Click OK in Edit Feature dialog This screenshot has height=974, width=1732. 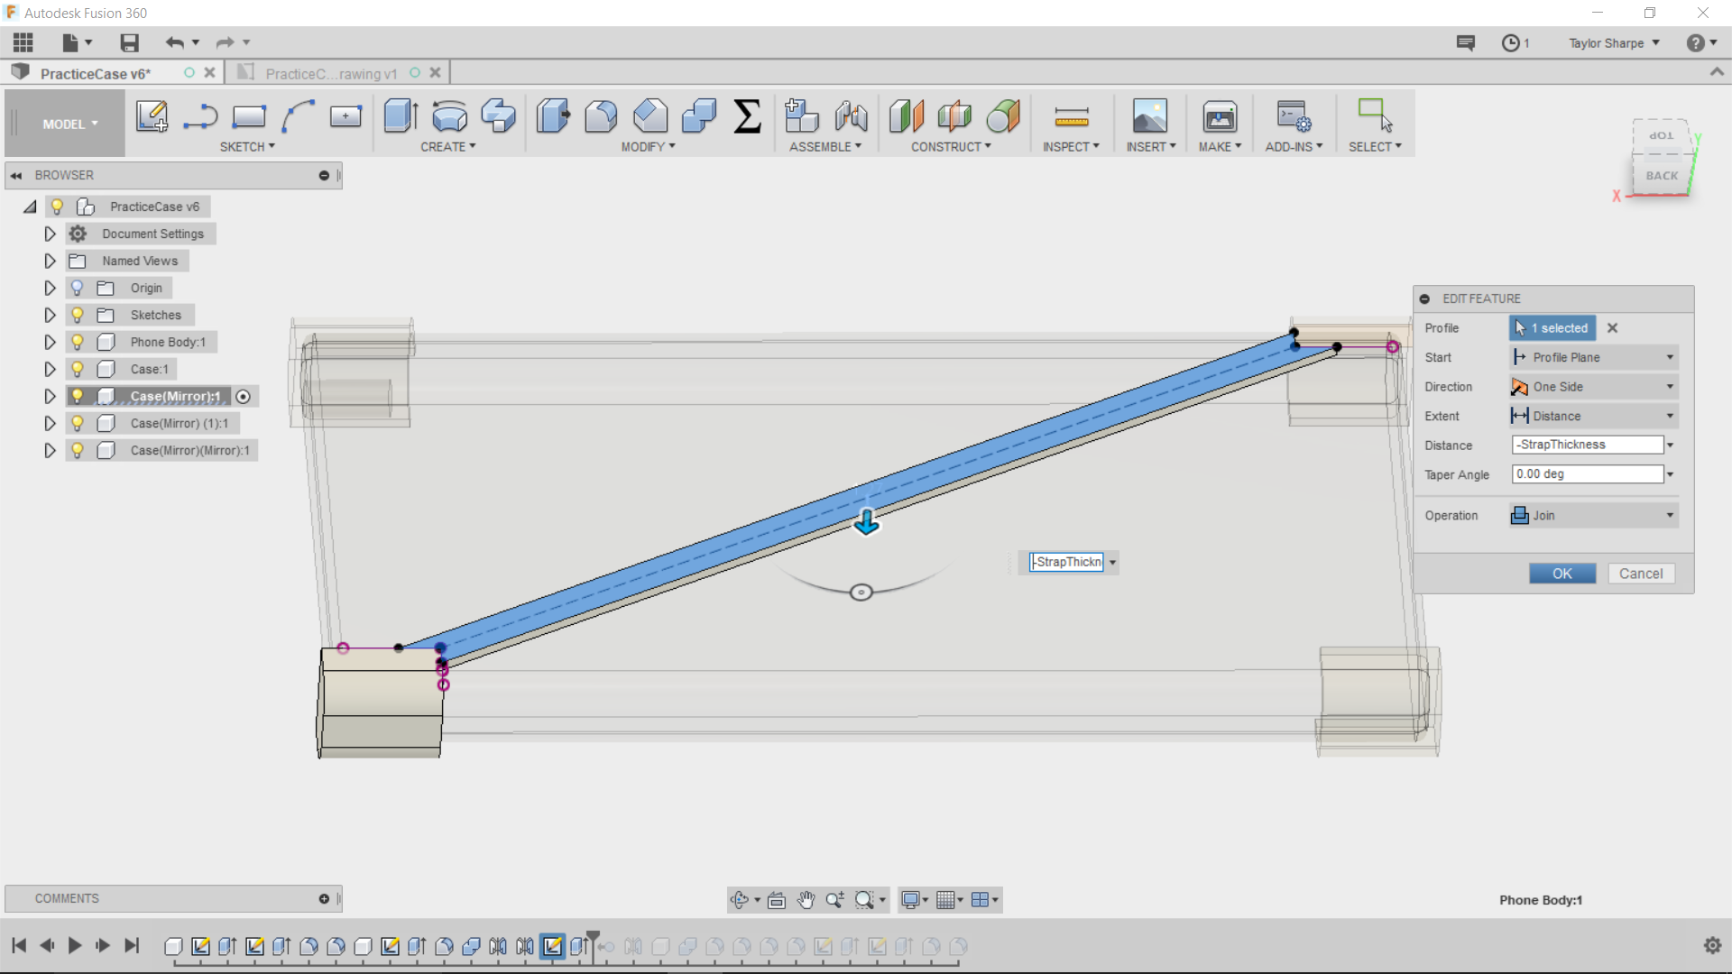[x=1562, y=574]
